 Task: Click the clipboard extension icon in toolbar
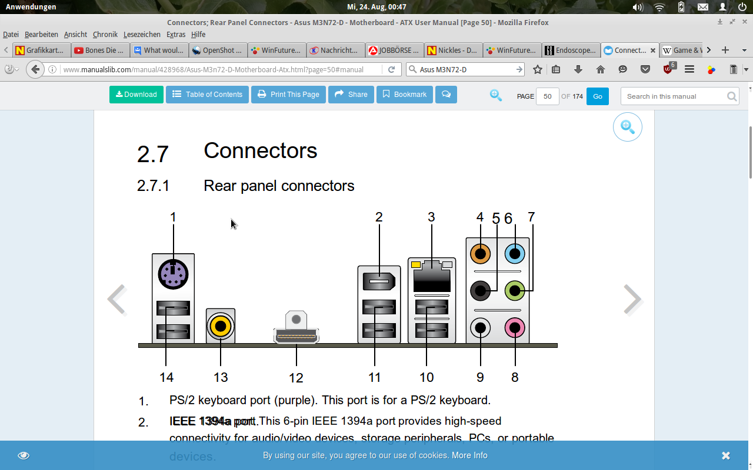point(733,69)
